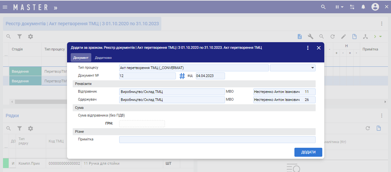
Task: Click the wrench tool in registry toolbar
Action: point(311,37)
